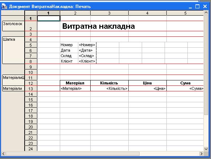The height and width of the screenshot is (159, 211).
Task: Select column header 4
Action: pos(148,13)
